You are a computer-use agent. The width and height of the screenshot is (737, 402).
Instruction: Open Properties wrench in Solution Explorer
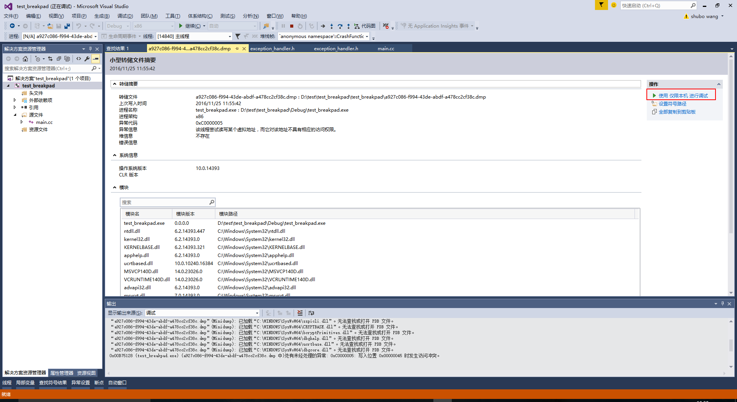click(87, 59)
